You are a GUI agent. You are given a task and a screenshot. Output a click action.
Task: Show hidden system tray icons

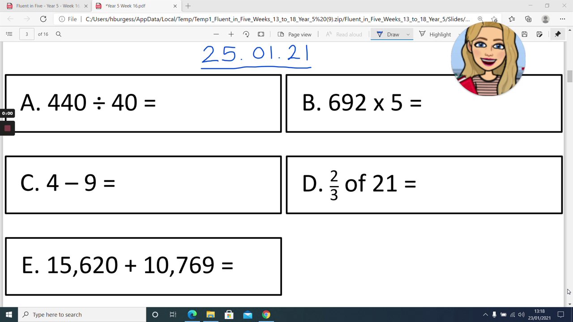(x=485, y=315)
